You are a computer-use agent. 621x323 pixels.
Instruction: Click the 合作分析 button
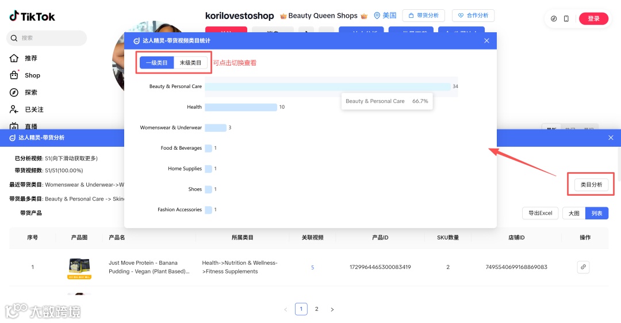[x=473, y=16]
